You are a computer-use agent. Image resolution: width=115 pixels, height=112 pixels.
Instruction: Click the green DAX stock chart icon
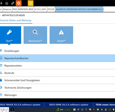click(57, 110)
